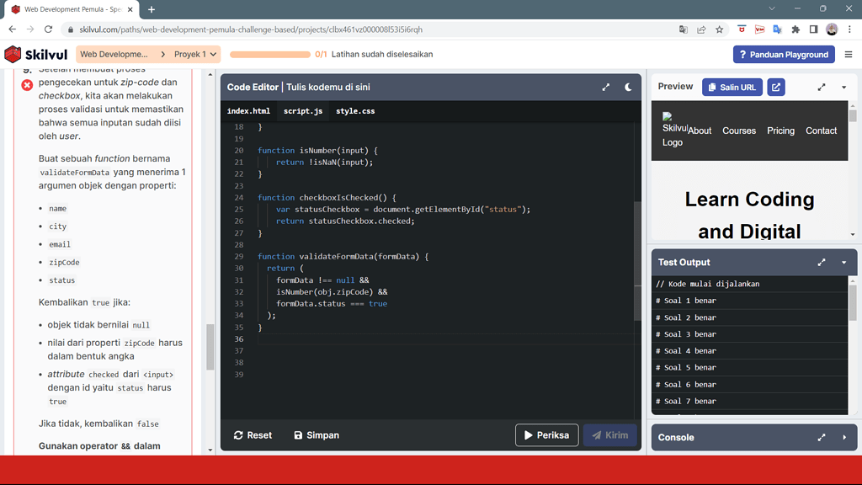Expand the Console panel arrow

tap(843, 437)
